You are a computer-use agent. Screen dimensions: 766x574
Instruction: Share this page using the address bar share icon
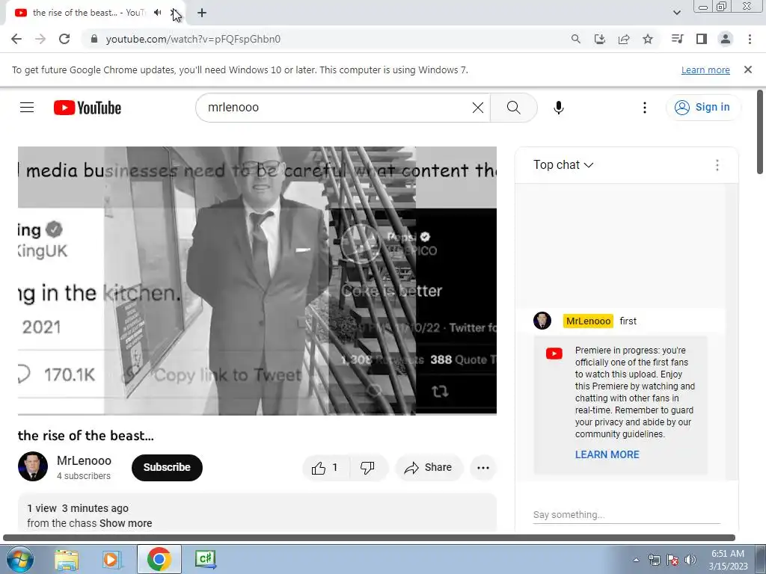coord(624,39)
